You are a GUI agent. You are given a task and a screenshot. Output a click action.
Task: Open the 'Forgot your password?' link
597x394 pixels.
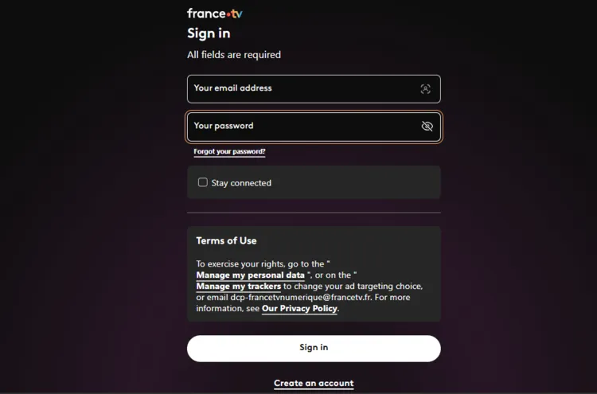[229, 151]
